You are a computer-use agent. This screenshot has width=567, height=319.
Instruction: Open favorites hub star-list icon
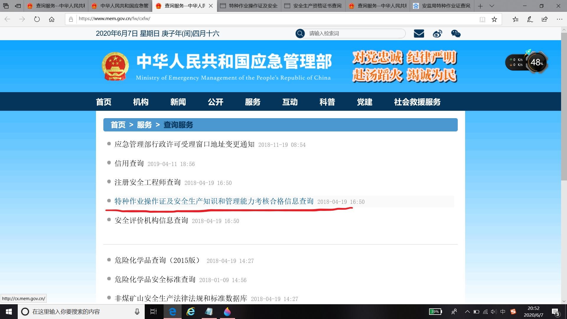(x=515, y=19)
